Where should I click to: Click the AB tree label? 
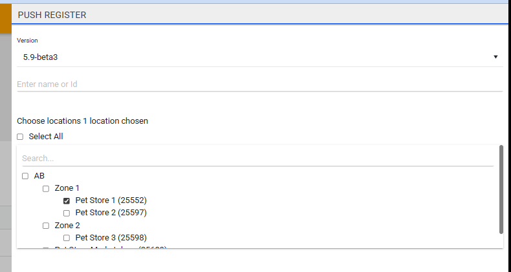39,176
